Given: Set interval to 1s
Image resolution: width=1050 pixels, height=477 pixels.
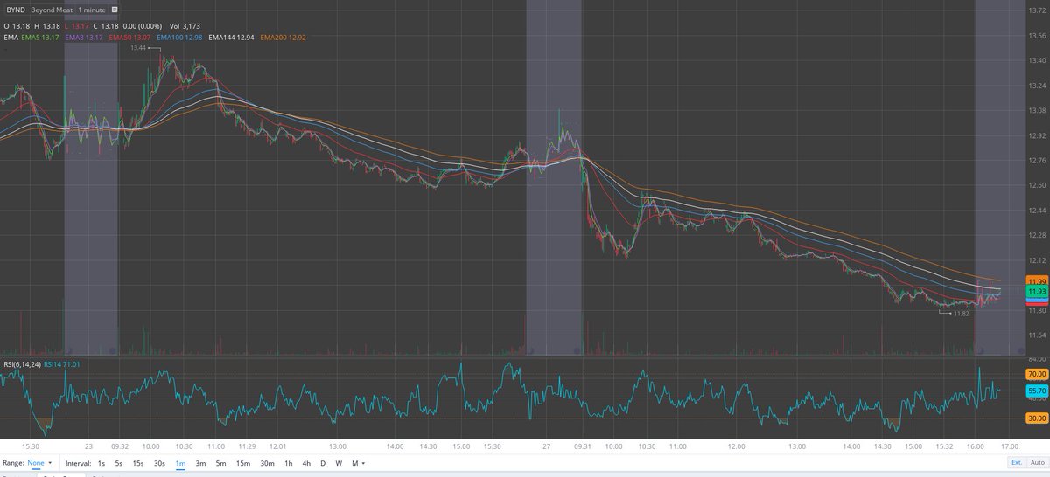Looking at the screenshot, I should point(101,462).
